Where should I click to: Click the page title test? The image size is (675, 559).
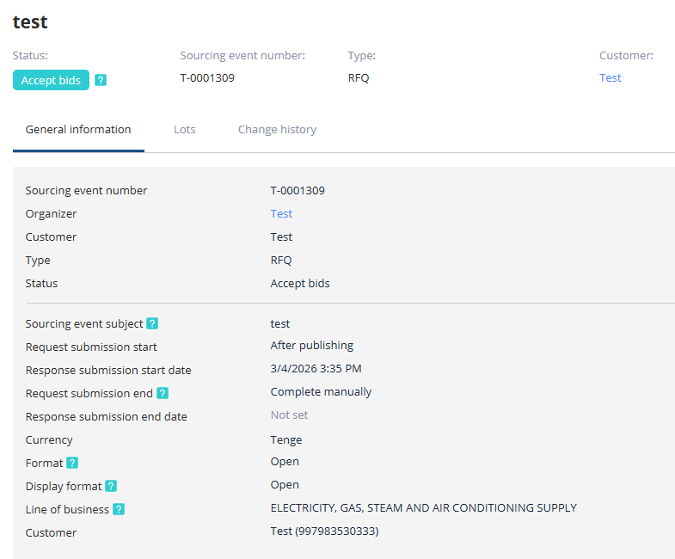pyautogui.click(x=30, y=21)
